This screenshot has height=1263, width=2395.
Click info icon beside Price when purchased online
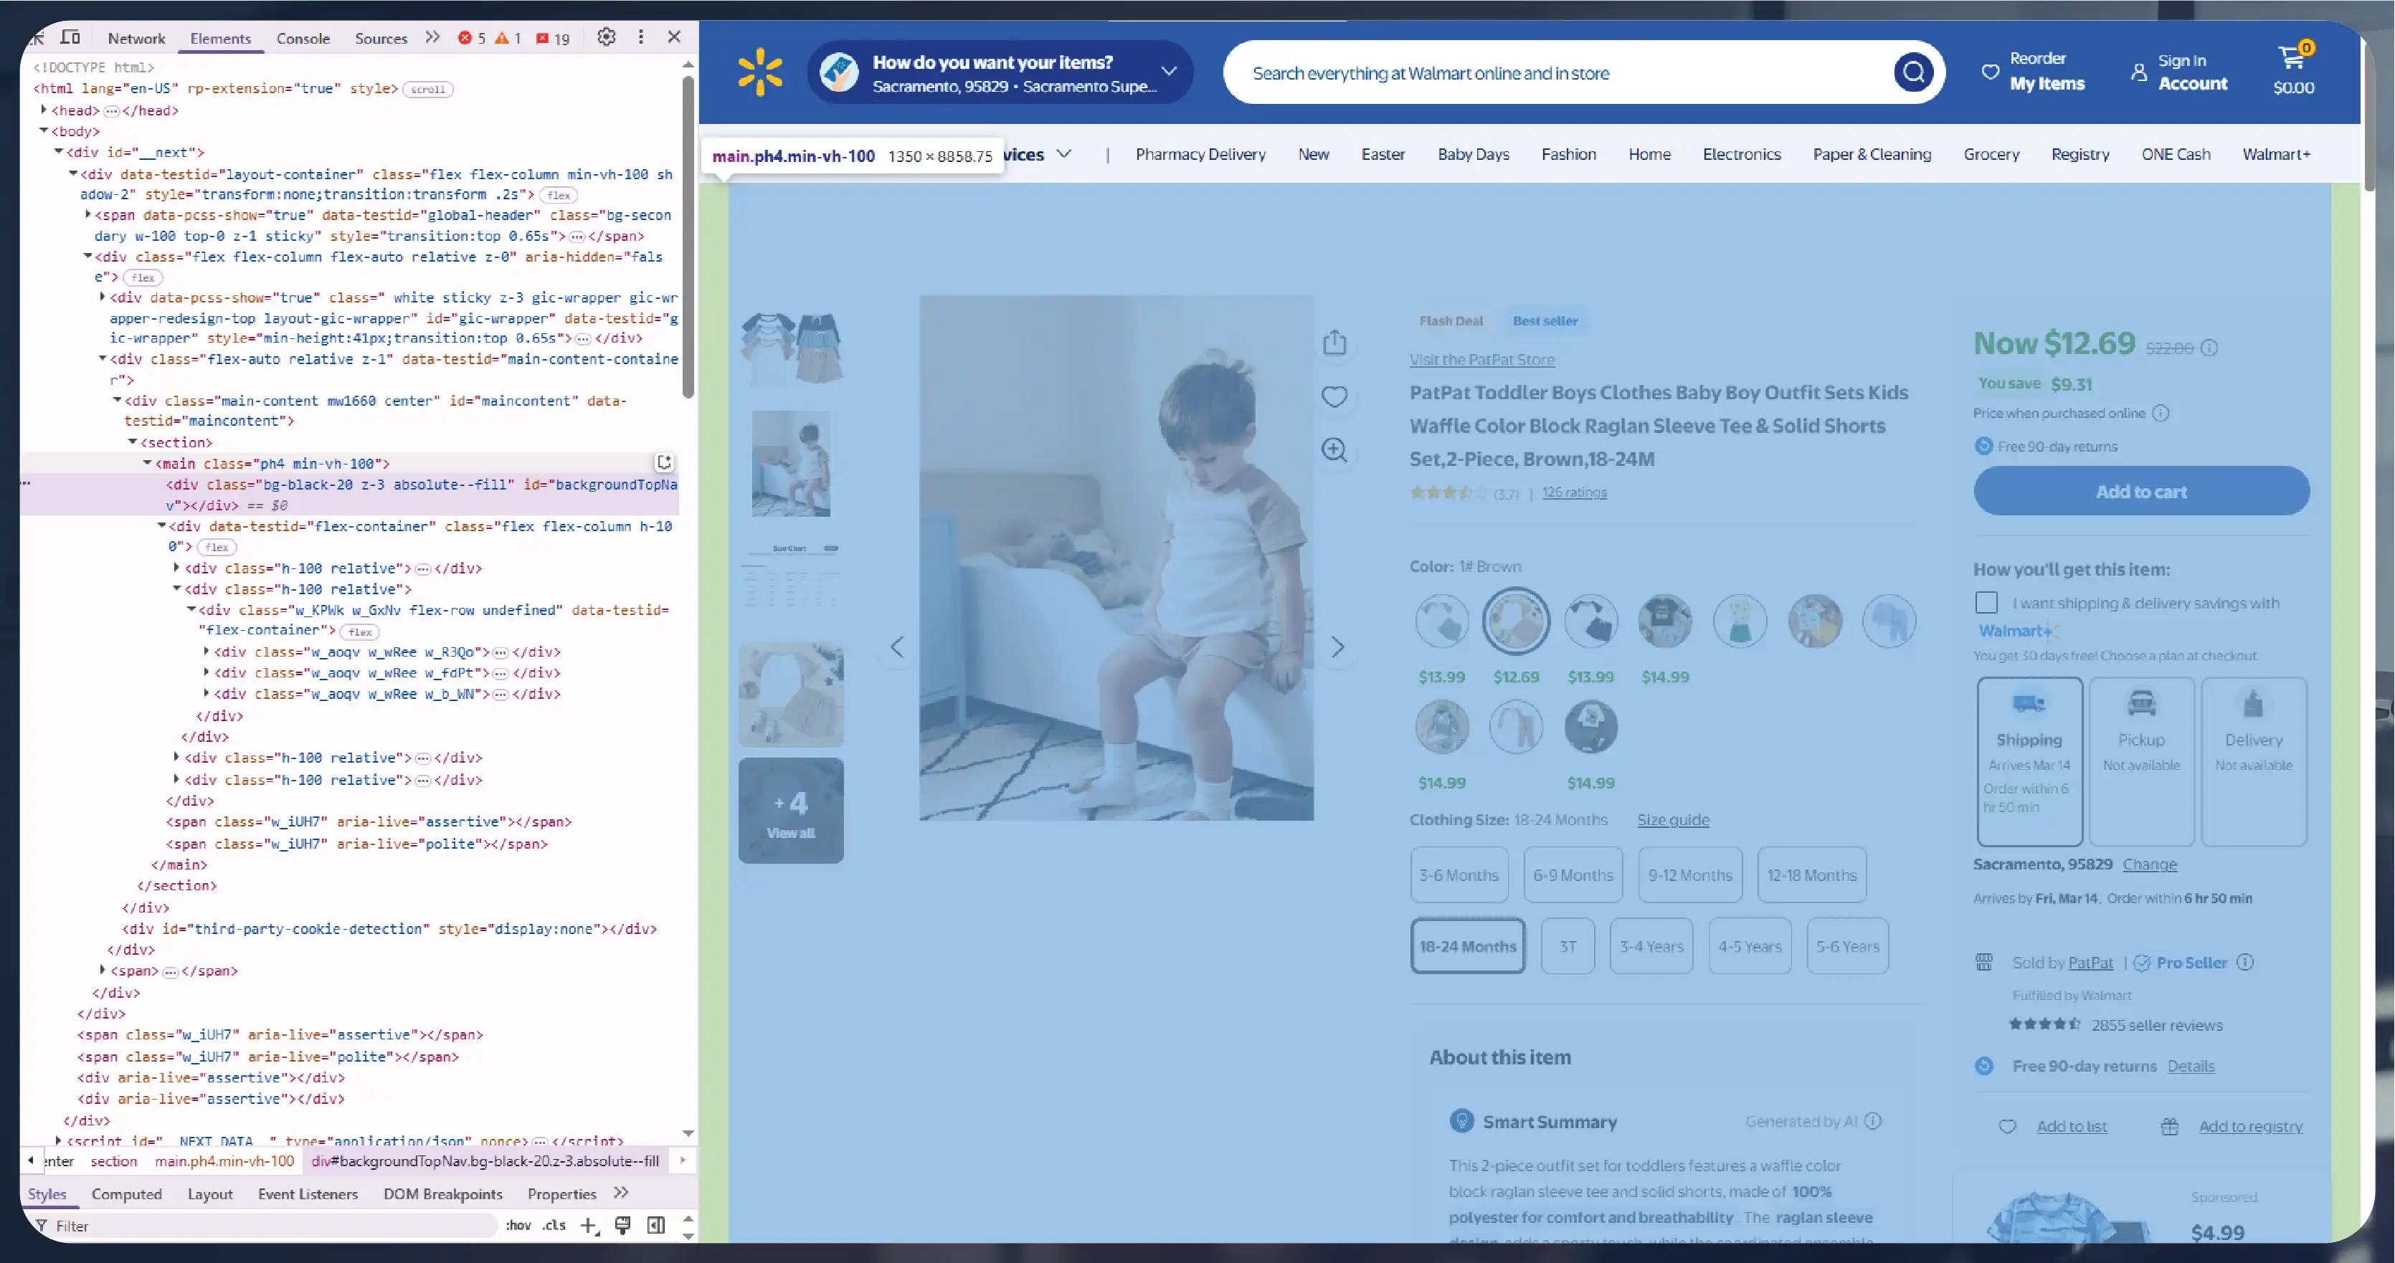click(2161, 413)
